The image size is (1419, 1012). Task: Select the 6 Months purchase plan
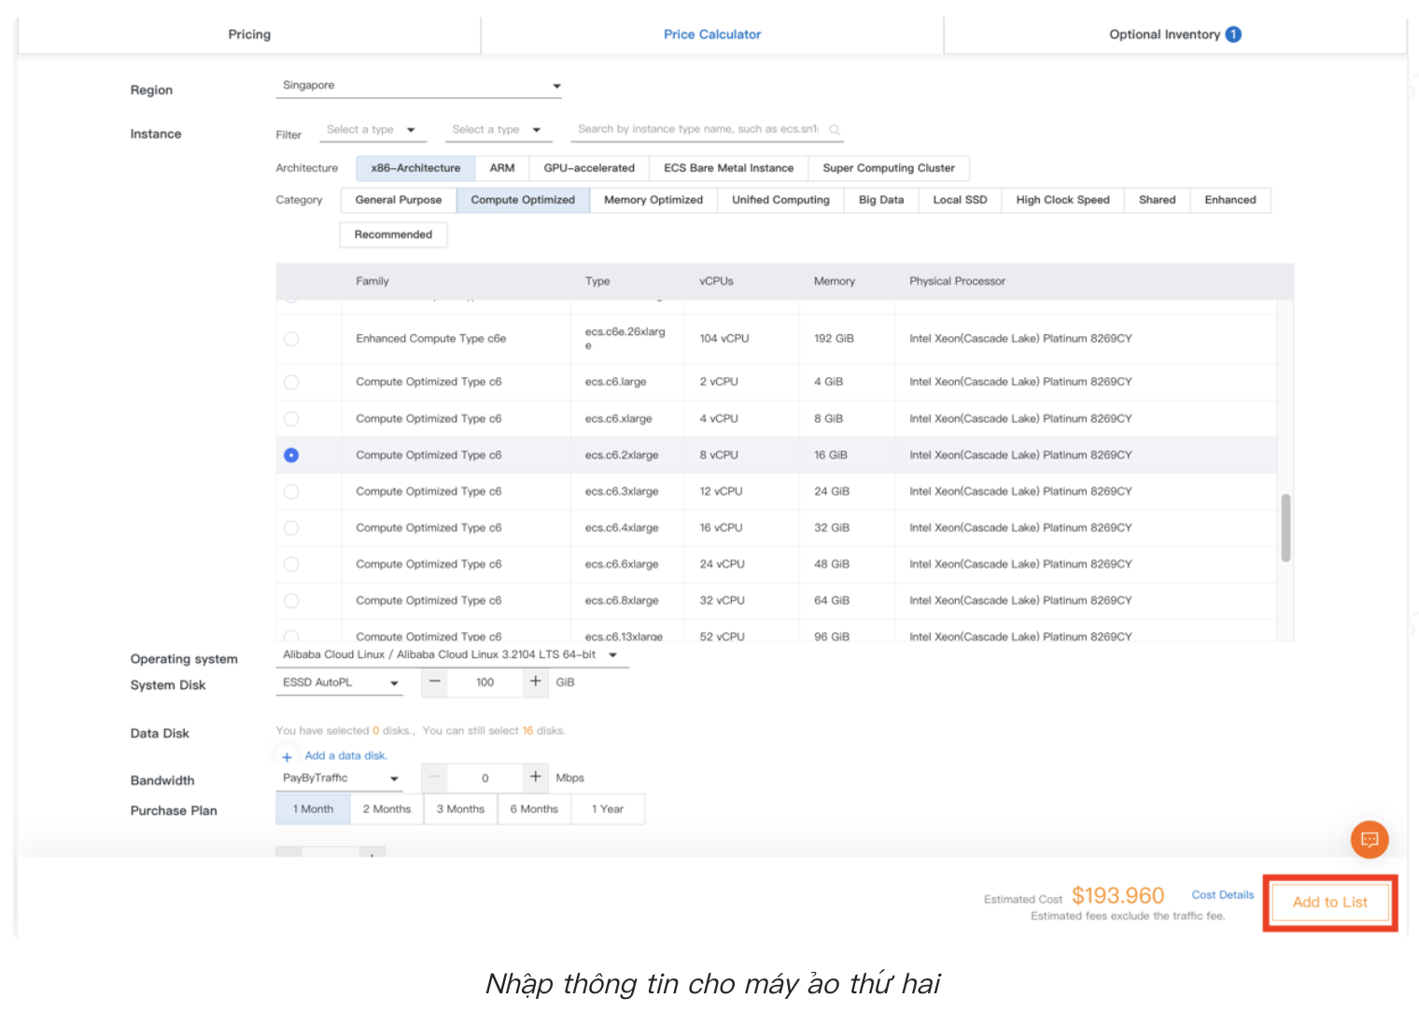click(x=534, y=808)
